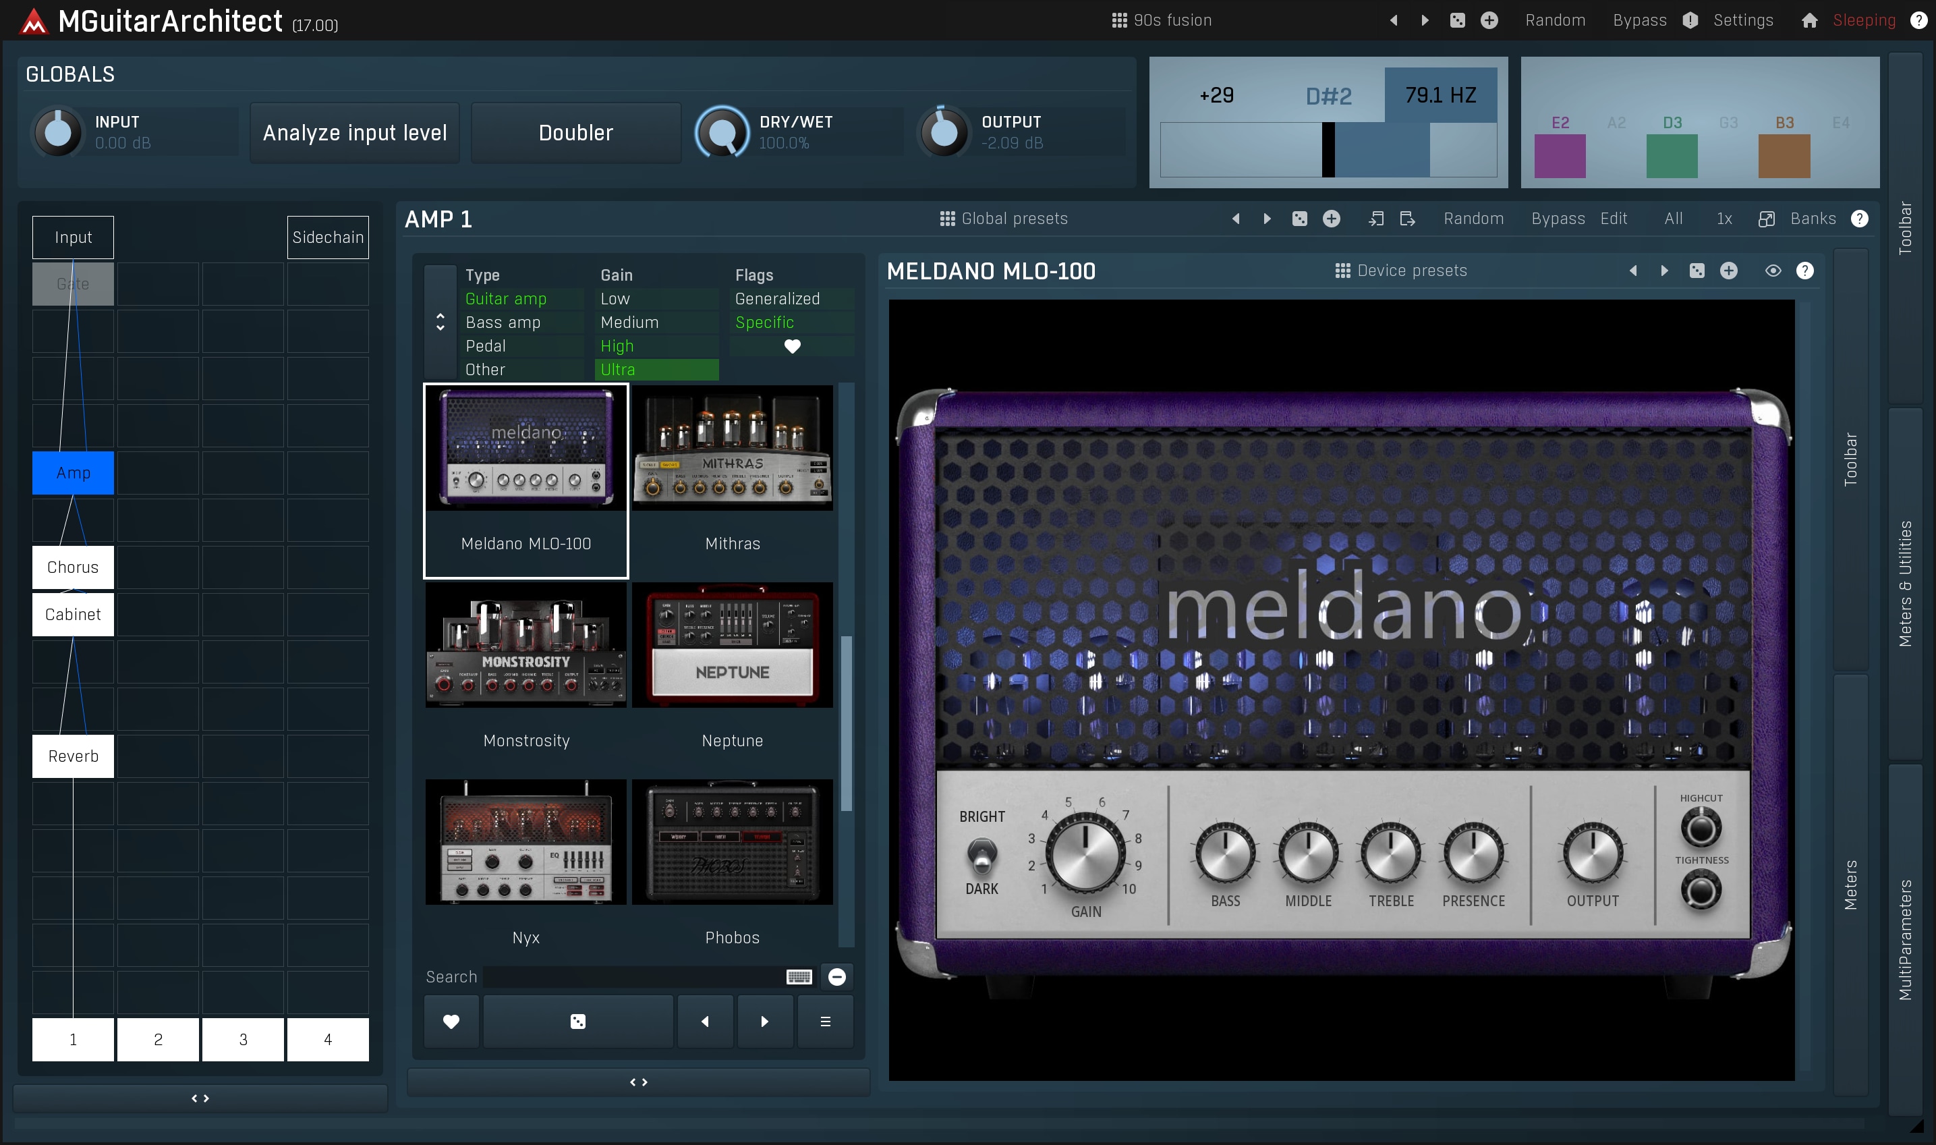Click the AMP 1 copy preset icon
The width and height of the screenshot is (1936, 1145).
tap(1375, 219)
